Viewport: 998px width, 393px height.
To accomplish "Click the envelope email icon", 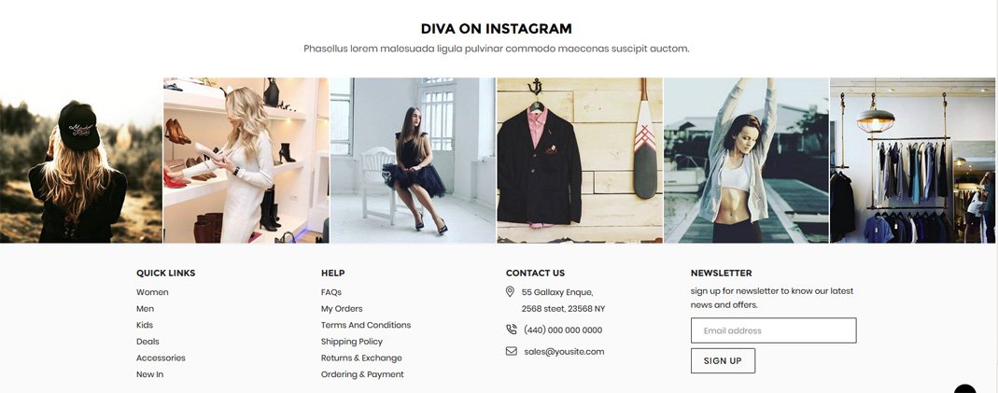I will coord(511,351).
